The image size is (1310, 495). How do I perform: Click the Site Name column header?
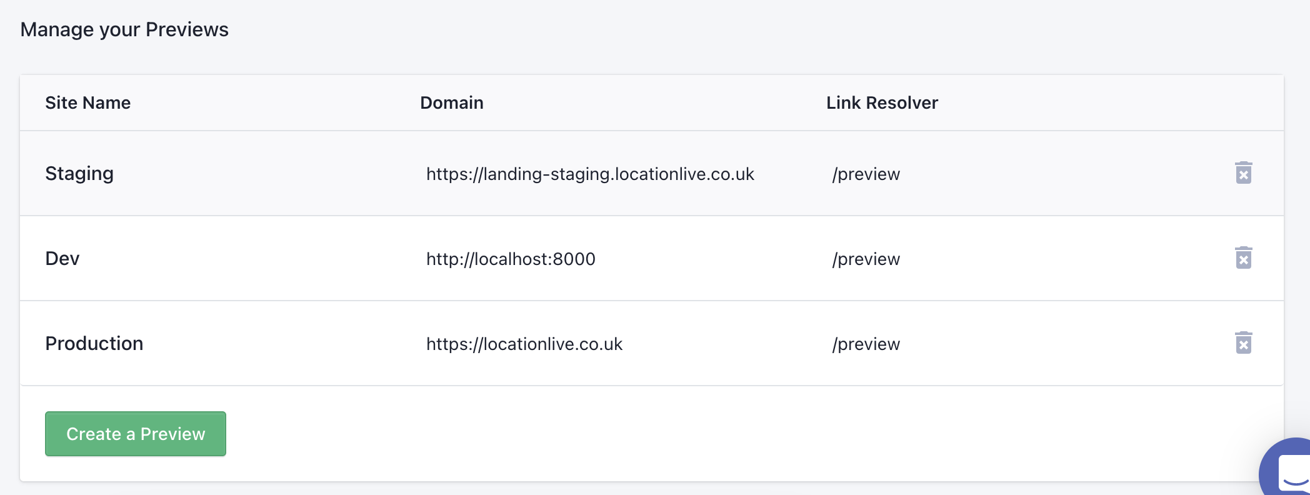(88, 102)
